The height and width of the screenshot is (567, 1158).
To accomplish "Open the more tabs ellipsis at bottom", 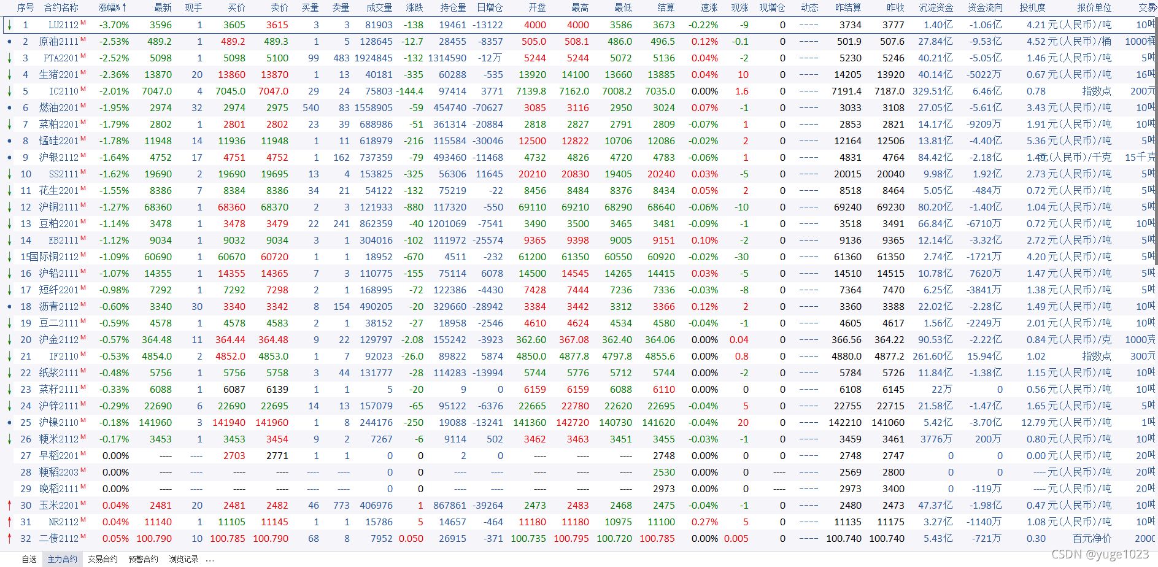I will pyautogui.click(x=210, y=560).
